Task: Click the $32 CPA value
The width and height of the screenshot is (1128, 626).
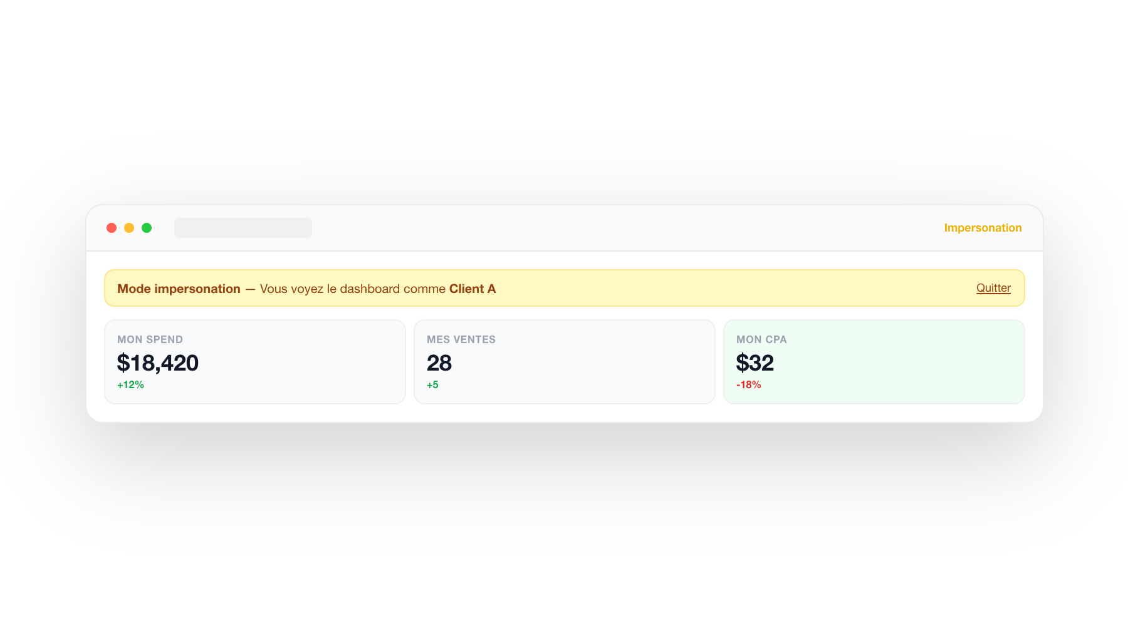Action: [755, 363]
